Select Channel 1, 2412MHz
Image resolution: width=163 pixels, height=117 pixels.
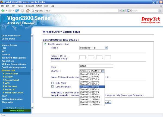click(92, 74)
